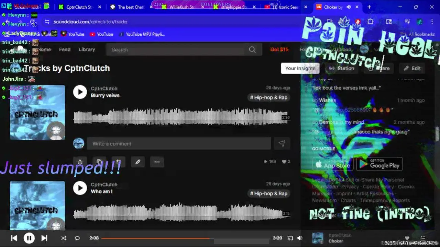
Task: Open the browser extensions puzzle icon
Action: click(370, 22)
